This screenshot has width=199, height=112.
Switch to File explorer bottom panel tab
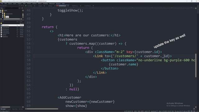coord(3,109)
